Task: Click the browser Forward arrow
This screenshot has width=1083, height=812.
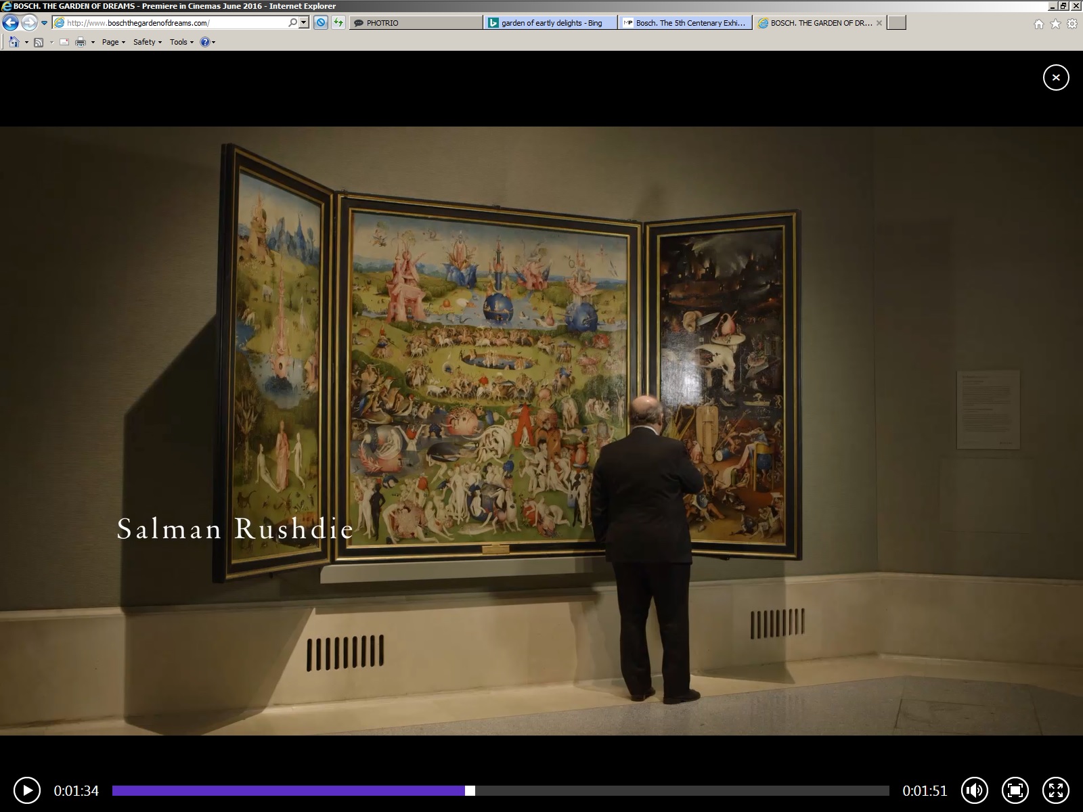Action: click(28, 23)
